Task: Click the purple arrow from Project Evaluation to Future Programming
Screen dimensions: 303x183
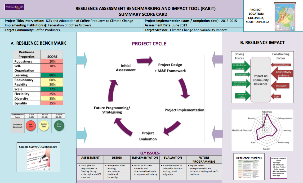Action: (x=123, y=127)
